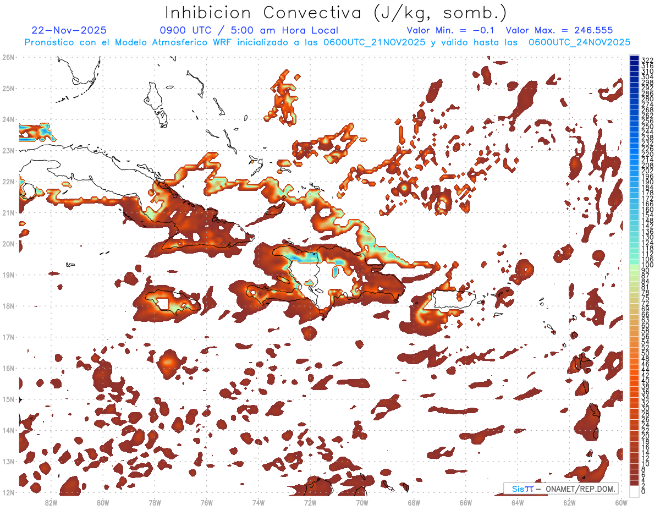This screenshot has height=510, width=660.
Task: Click the "ONAMET/REP.DOM." credit label
Action: 580,489
